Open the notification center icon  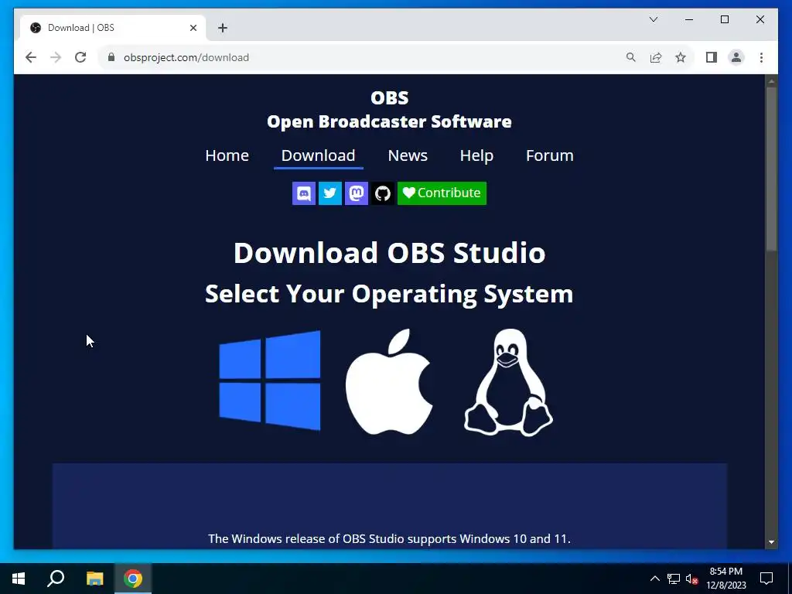pos(766,579)
